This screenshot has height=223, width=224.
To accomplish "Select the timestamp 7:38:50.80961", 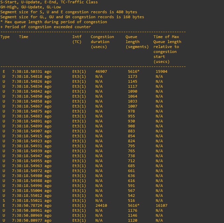I will tap(27, 210).
